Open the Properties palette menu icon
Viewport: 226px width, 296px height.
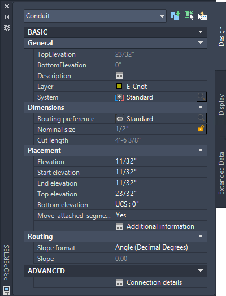(x=7, y=28)
